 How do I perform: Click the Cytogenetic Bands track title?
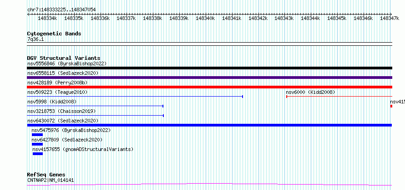(54, 34)
